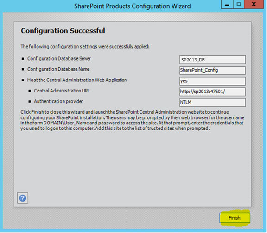Click the 'yes' host web application field
The image size is (267, 233).
[212, 81]
